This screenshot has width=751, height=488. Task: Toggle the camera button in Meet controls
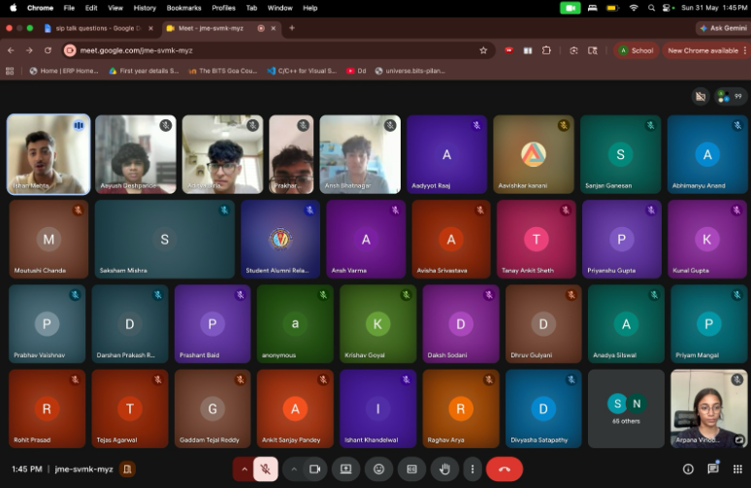(x=314, y=470)
